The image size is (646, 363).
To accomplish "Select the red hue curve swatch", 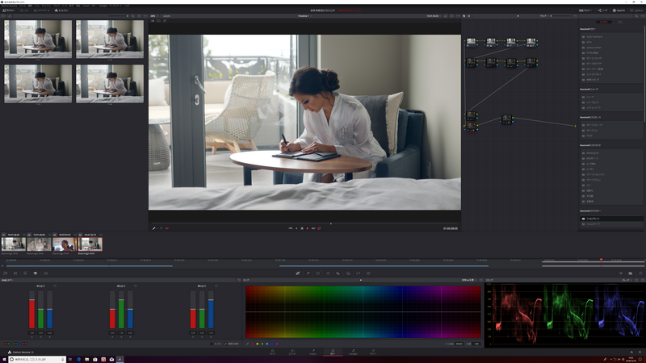I will click(x=253, y=344).
